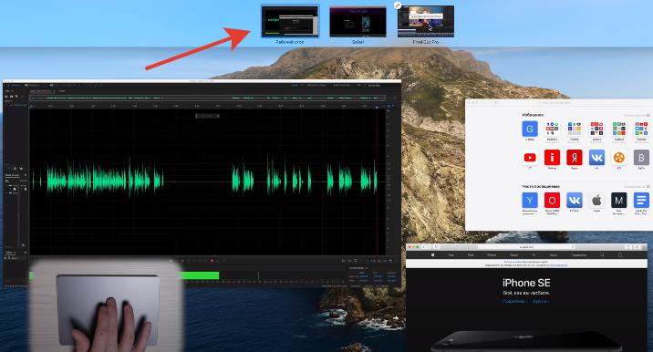Select the green audio waveform editor window
The height and width of the screenshot is (352, 653).
tap(202, 183)
